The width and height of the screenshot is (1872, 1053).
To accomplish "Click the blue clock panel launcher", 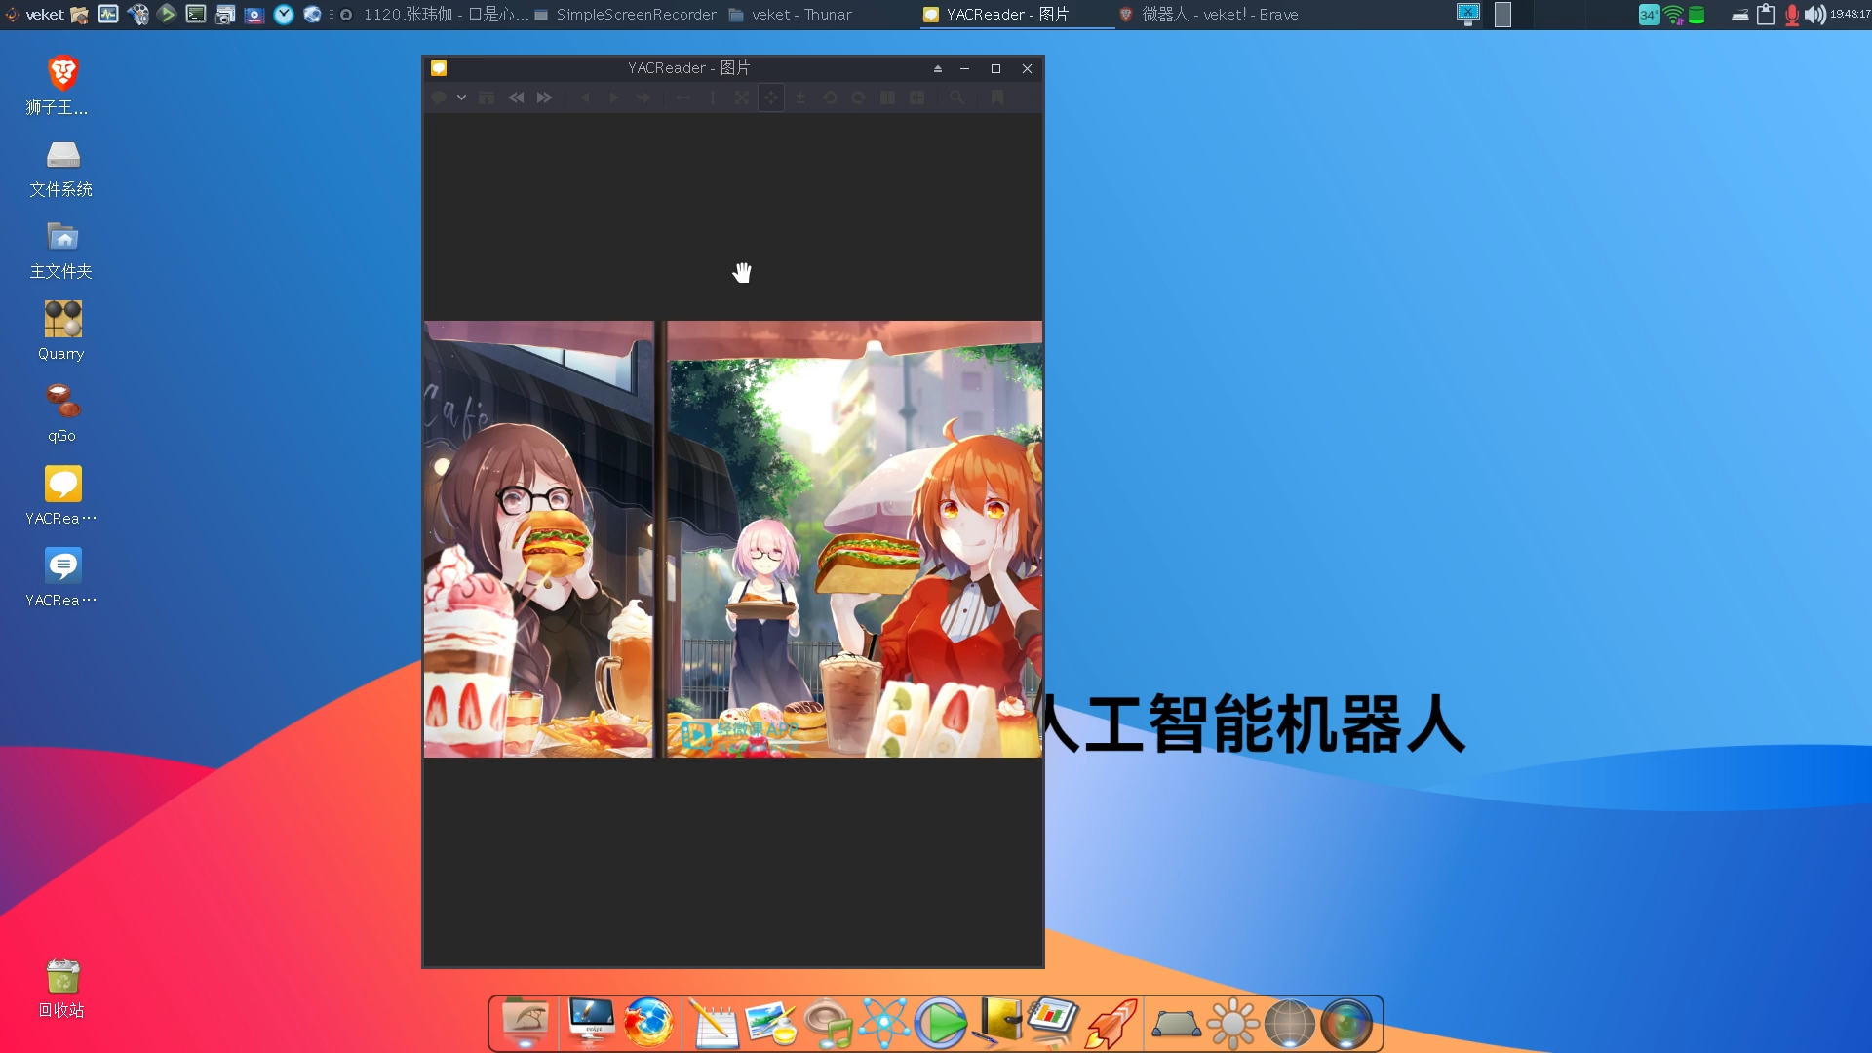I will (284, 15).
